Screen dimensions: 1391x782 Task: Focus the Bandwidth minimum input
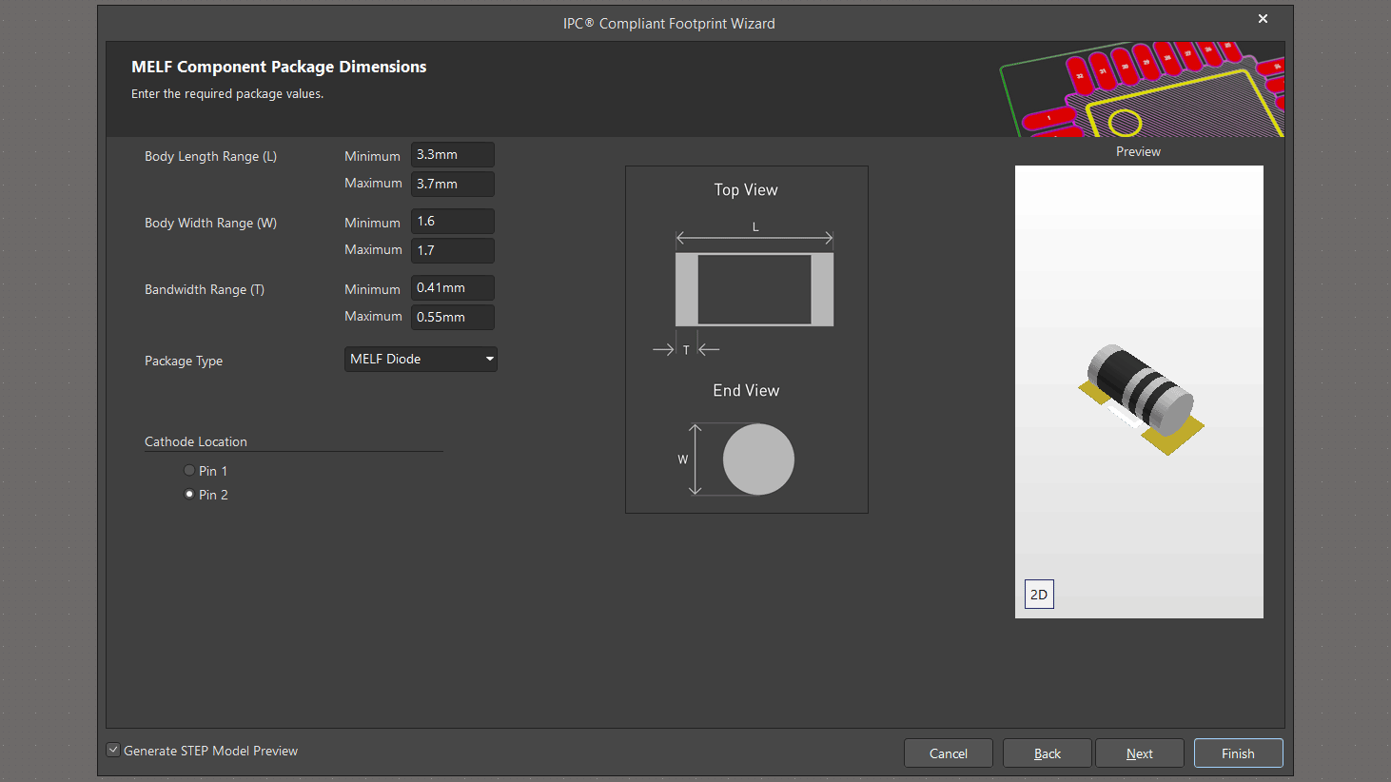click(452, 288)
